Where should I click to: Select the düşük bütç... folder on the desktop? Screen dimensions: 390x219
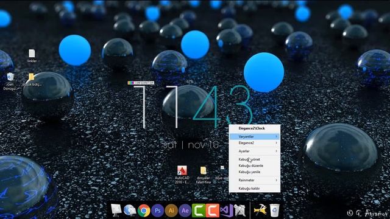tap(32, 80)
